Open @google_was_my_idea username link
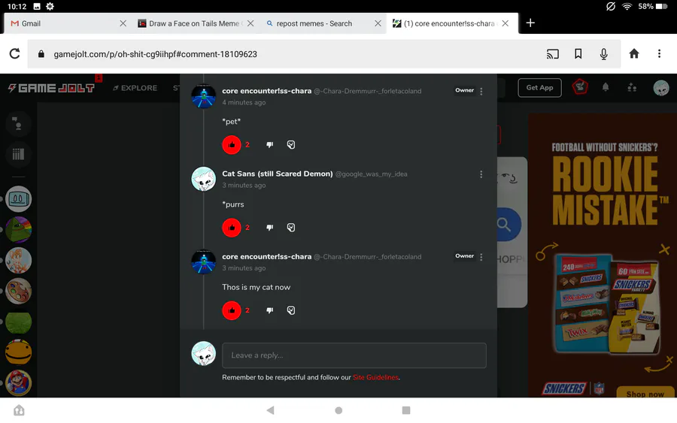Screen dimensions: 677x423 coord(372,174)
